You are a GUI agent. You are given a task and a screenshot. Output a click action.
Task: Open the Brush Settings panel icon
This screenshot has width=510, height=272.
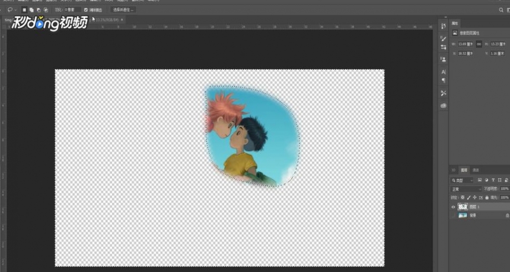(x=444, y=47)
